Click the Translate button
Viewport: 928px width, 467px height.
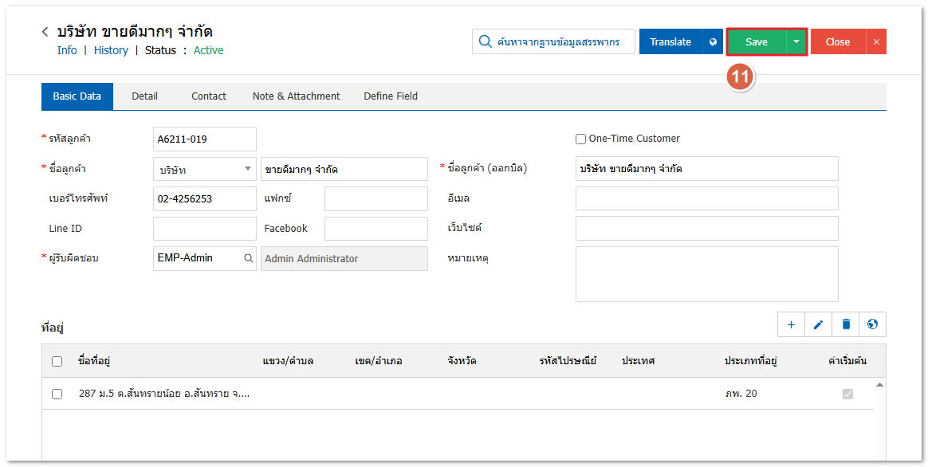[x=670, y=42]
